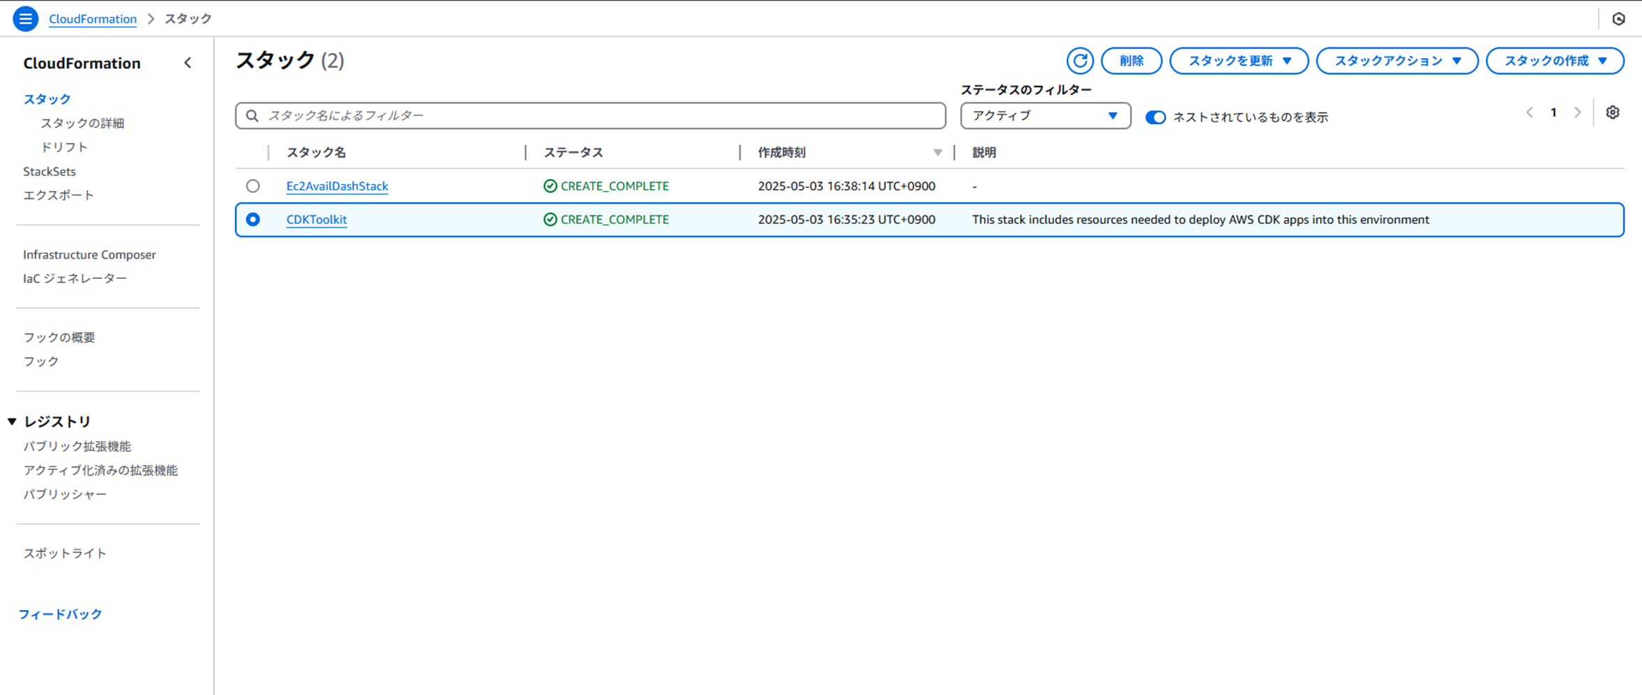Screen dimensions: 1642x695
Task: Click creation time 2025-05-03 16:38:14 cell
Action: pyautogui.click(x=847, y=186)
